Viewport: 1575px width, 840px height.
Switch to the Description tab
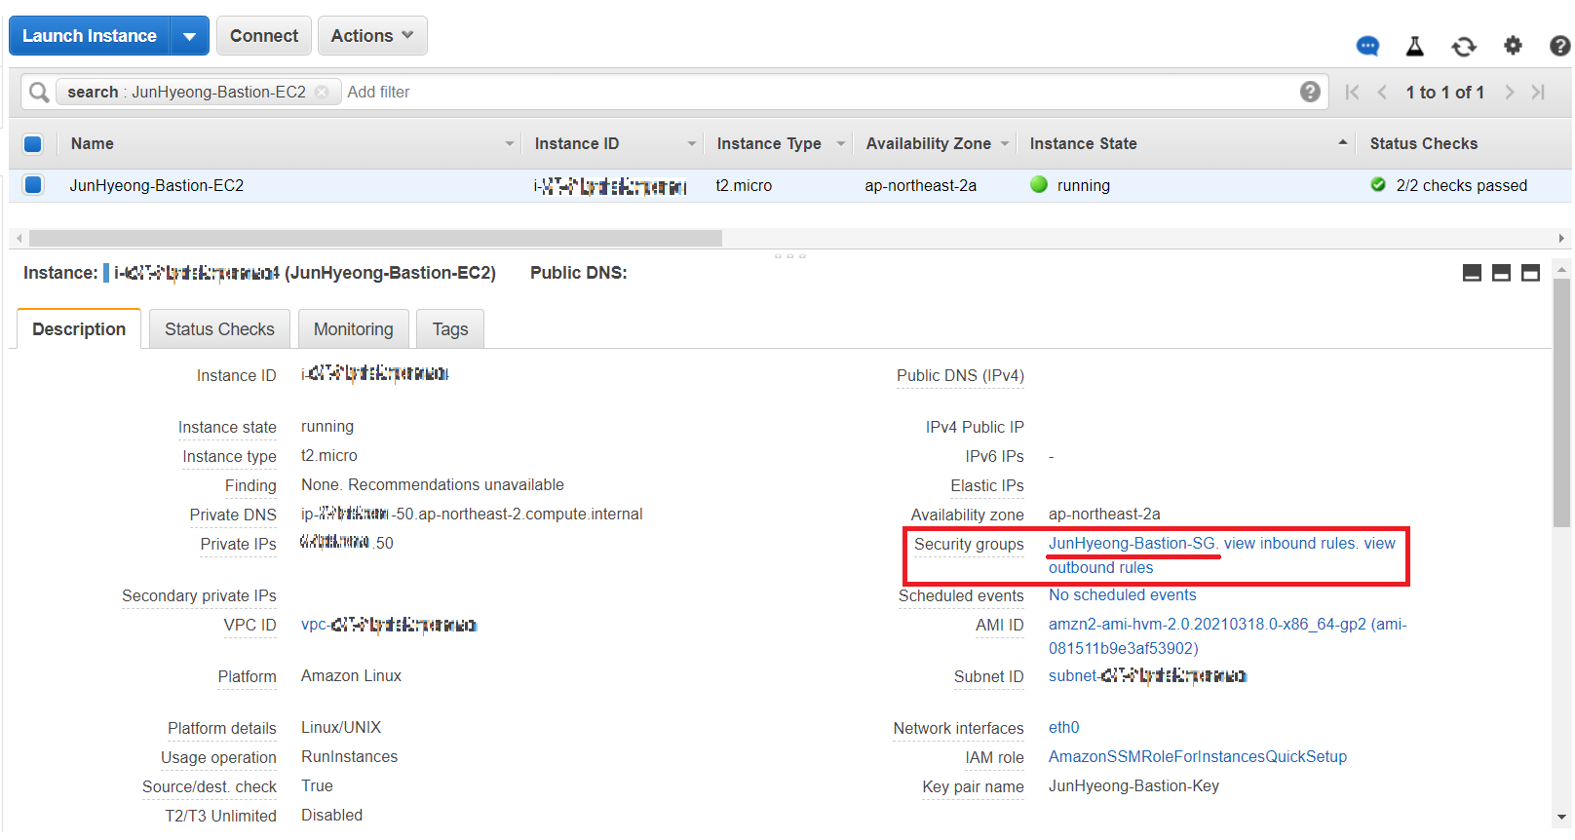pos(79,329)
